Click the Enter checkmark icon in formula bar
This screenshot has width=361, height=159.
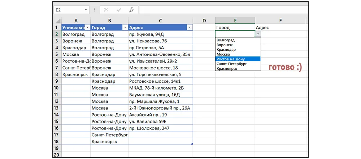tap(118, 10)
